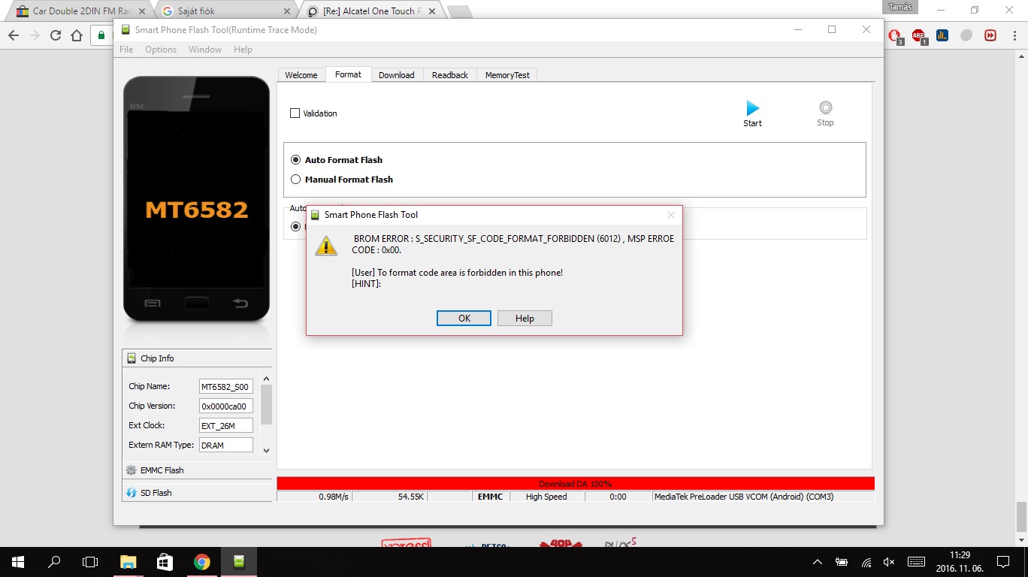Open the Window menu
Image resolution: width=1028 pixels, height=577 pixels.
point(205,50)
